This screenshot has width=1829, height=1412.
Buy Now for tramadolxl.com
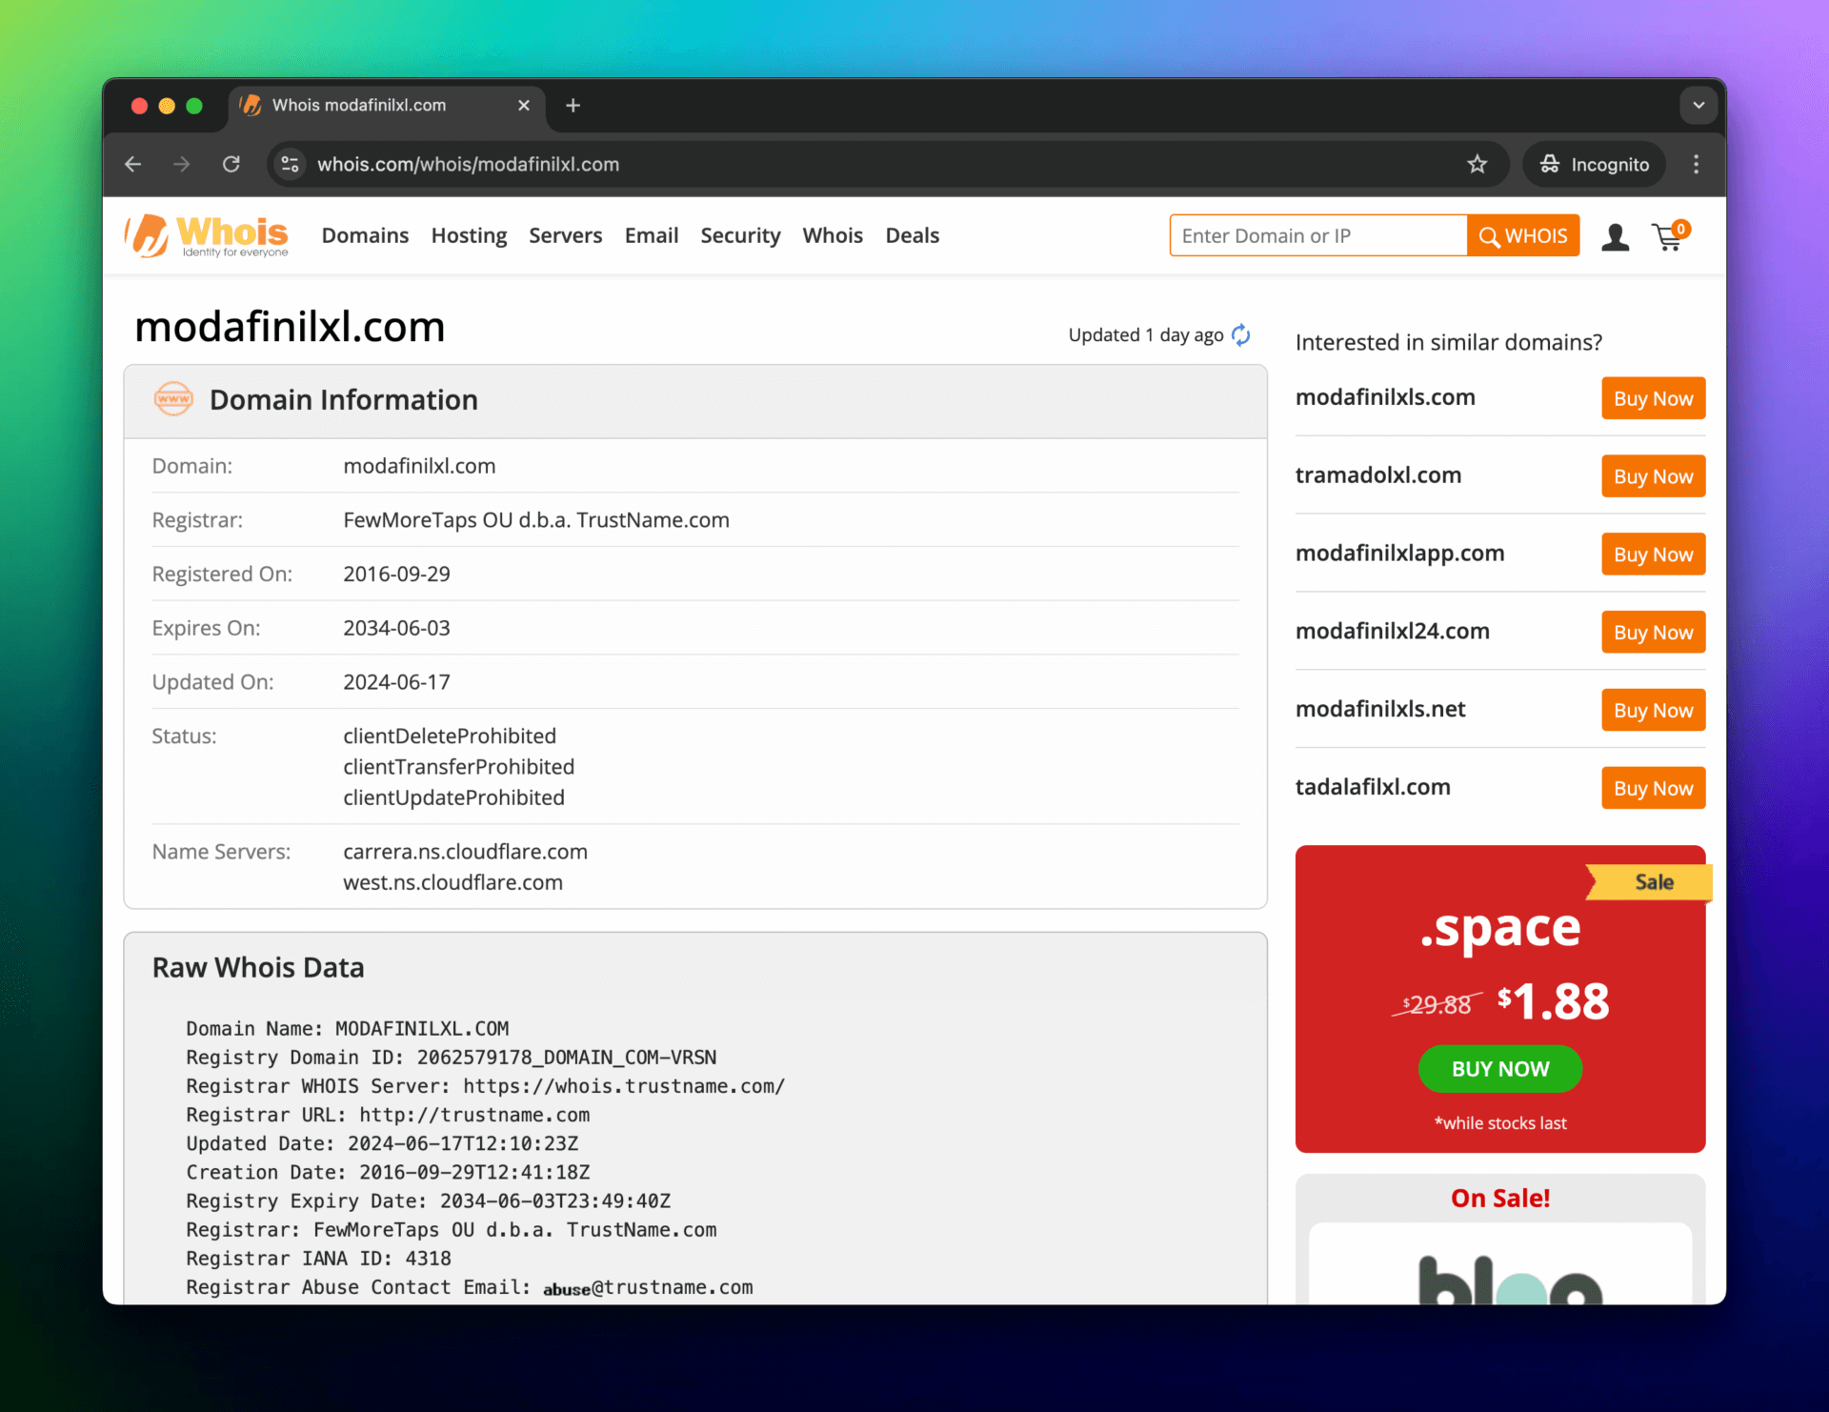[x=1653, y=476]
